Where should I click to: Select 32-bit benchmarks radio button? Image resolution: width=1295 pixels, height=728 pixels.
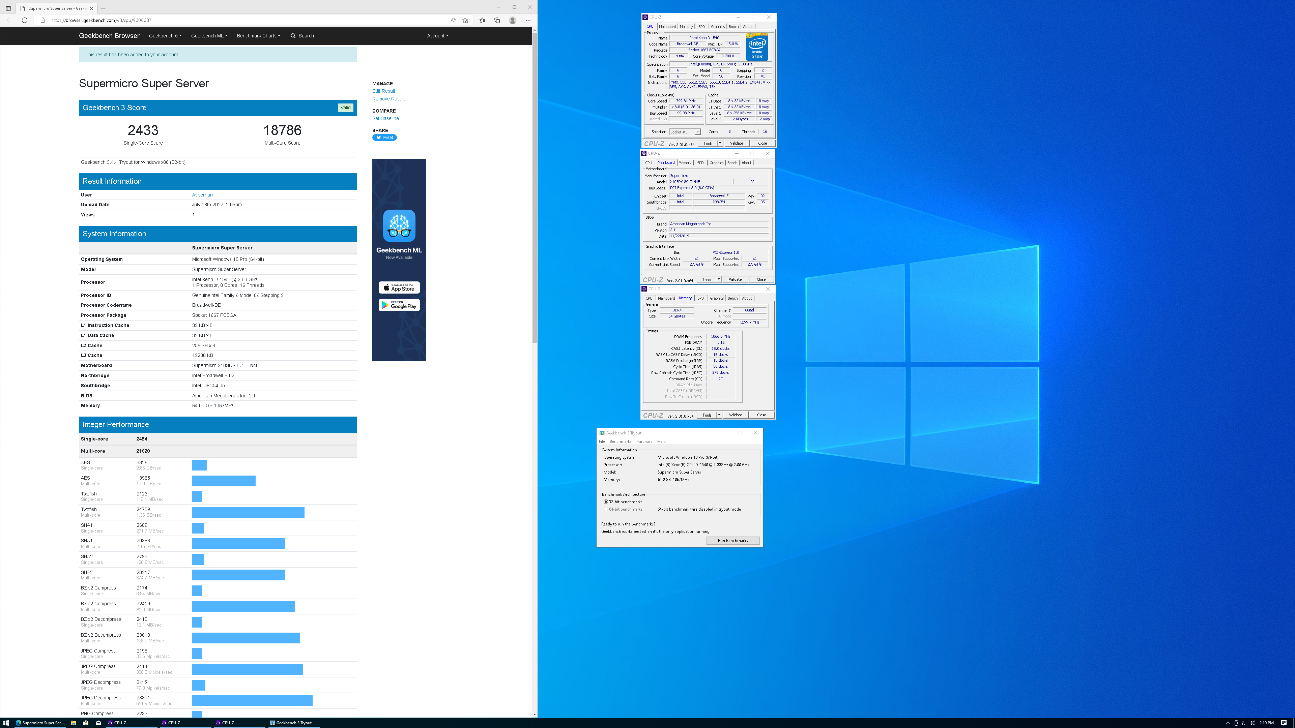tap(606, 502)
